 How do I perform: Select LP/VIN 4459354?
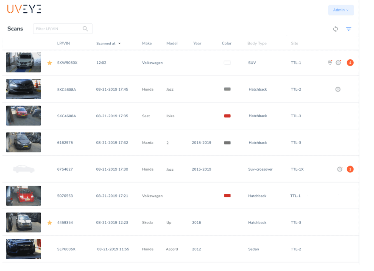65,223
